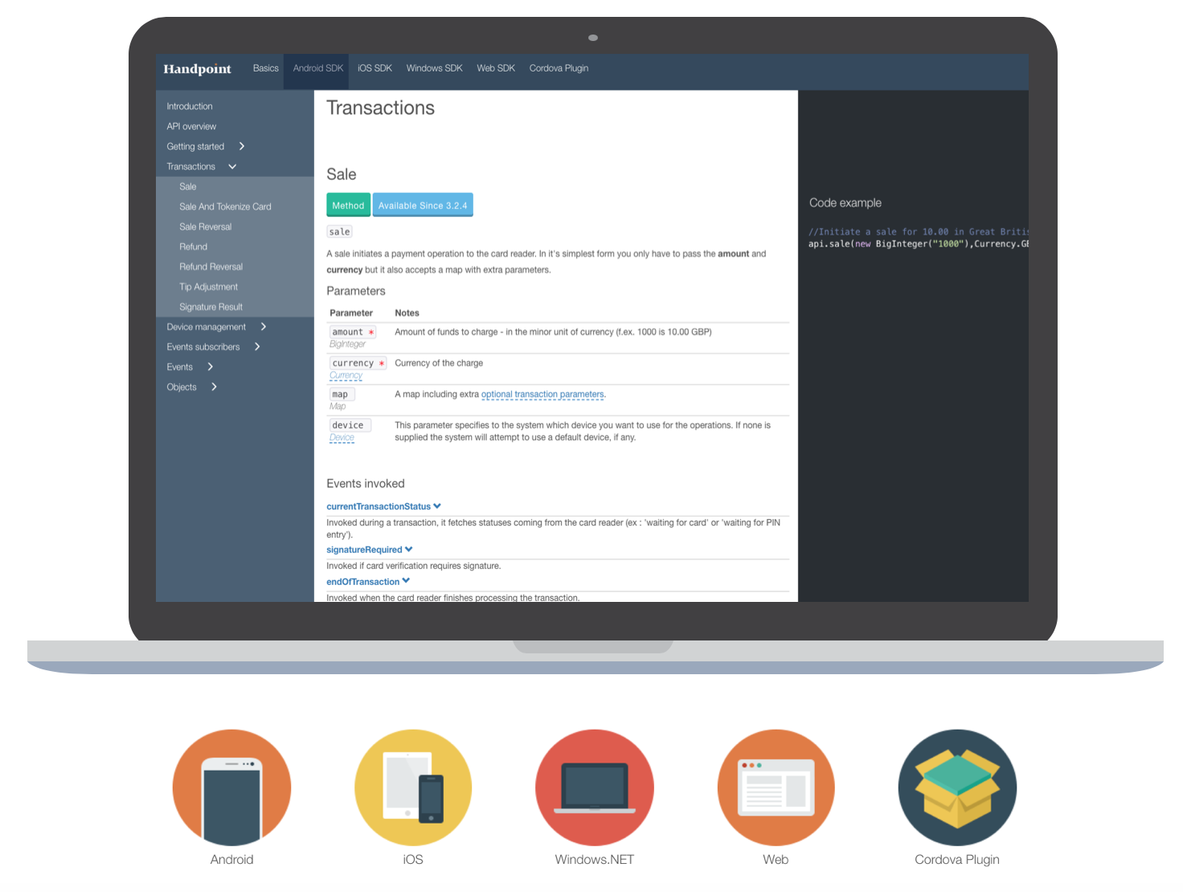Choose the Cordova Plugin box icon
The height and width of the screenshot is (892, 1183).
point(957,788)
